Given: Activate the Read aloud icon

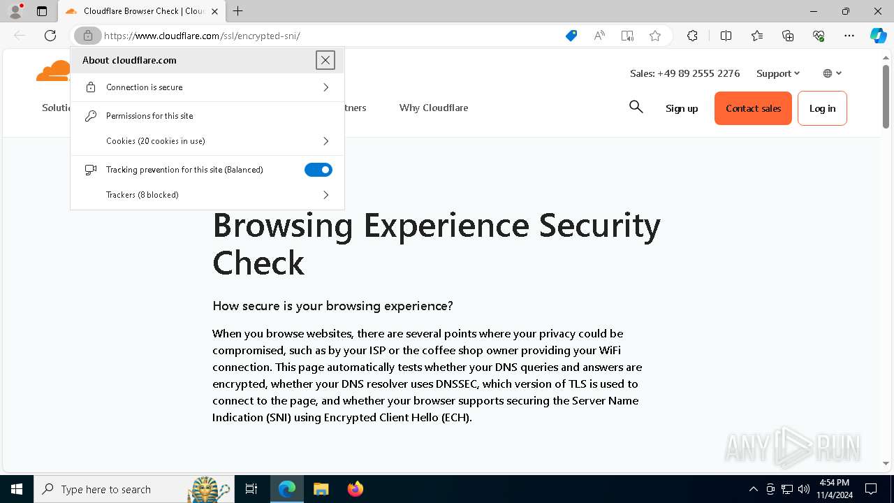Looking at the screenshot, I should point(599,36).
